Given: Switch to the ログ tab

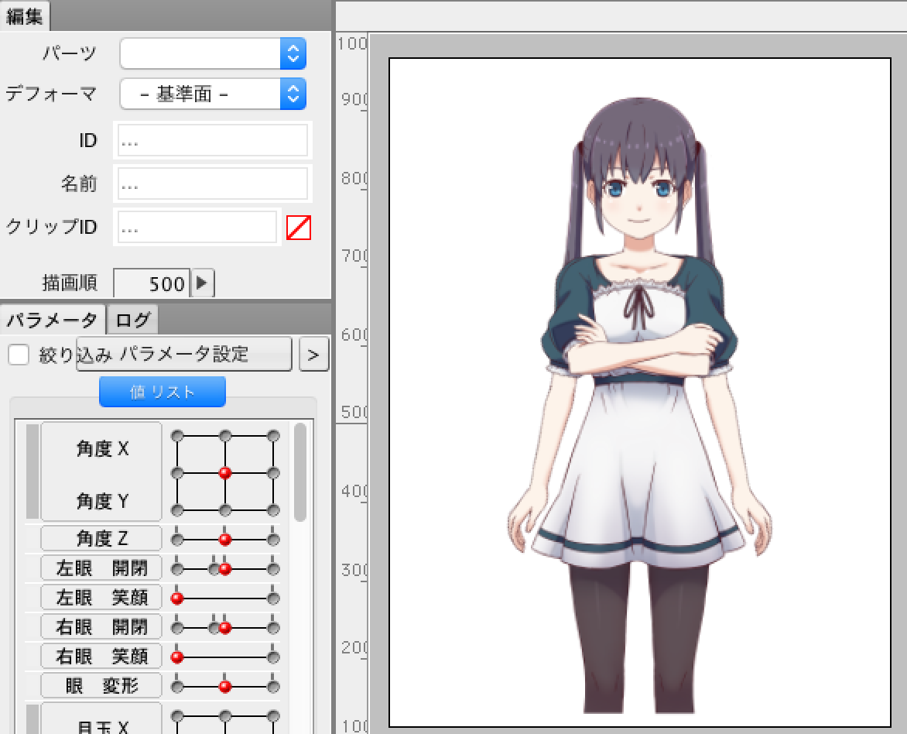Looking at the screenshot, I should pyautogui.click(x=132, y=320).
